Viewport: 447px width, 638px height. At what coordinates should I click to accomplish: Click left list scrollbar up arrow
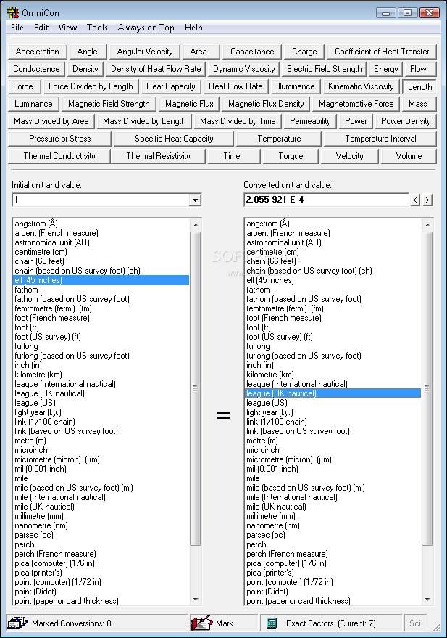tap(196, 224)
